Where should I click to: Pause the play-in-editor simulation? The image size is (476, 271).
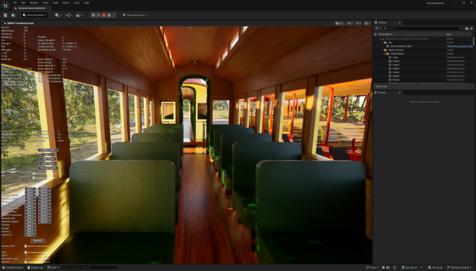coord(93,15)
